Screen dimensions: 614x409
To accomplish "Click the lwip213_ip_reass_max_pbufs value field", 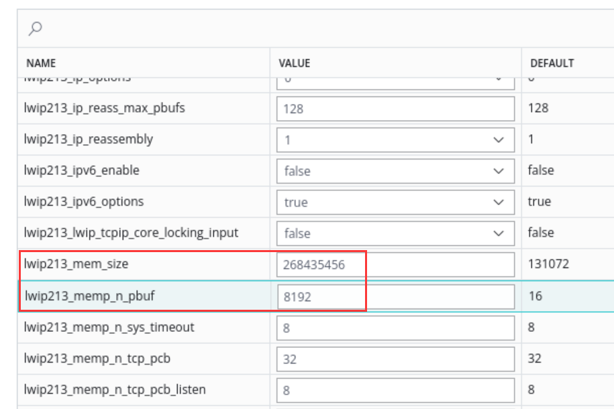I will (395, 109).
